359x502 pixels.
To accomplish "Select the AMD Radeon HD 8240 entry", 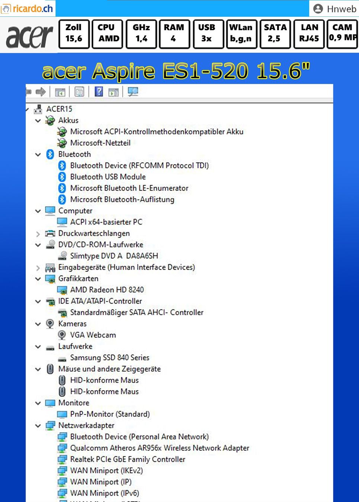I will pyautogui.click(x=107, y=290).
